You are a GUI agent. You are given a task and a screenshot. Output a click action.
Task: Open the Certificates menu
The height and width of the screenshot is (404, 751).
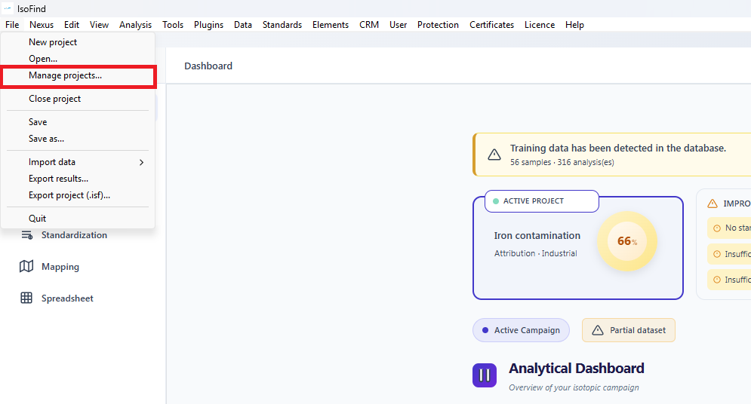pyautogui.click(x=491, y=25)
